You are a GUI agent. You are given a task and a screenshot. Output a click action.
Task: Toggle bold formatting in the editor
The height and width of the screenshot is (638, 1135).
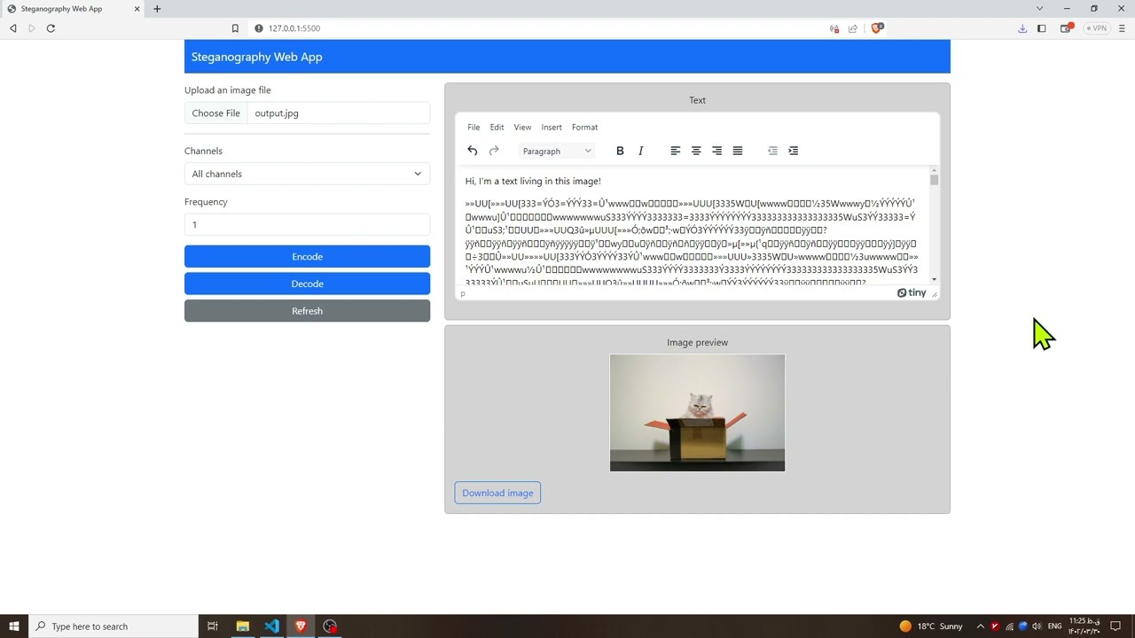(x=620, y=151)
